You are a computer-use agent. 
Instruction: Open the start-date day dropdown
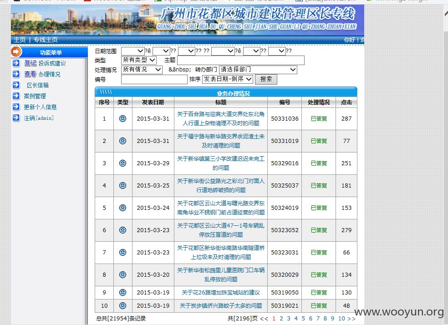coord(187,51)
